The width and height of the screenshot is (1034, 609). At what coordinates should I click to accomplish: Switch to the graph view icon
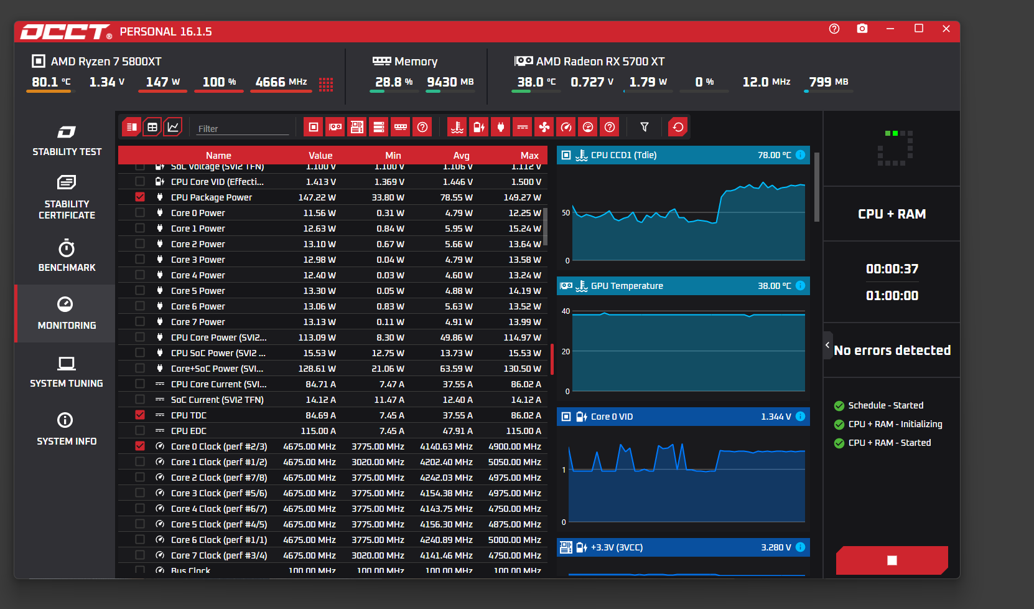(x=173, y=127)
